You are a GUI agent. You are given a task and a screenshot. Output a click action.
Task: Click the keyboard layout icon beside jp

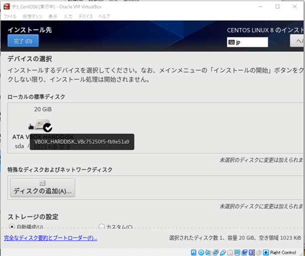tap(231, 42)
